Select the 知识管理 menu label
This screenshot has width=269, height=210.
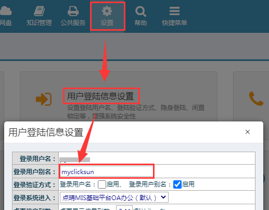point(39,23)
